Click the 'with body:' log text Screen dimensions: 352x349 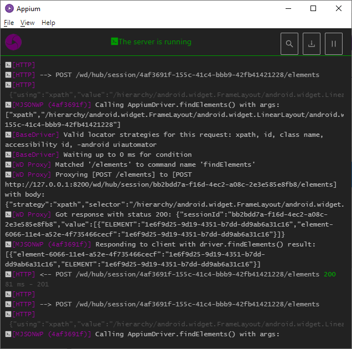[25, 194]
